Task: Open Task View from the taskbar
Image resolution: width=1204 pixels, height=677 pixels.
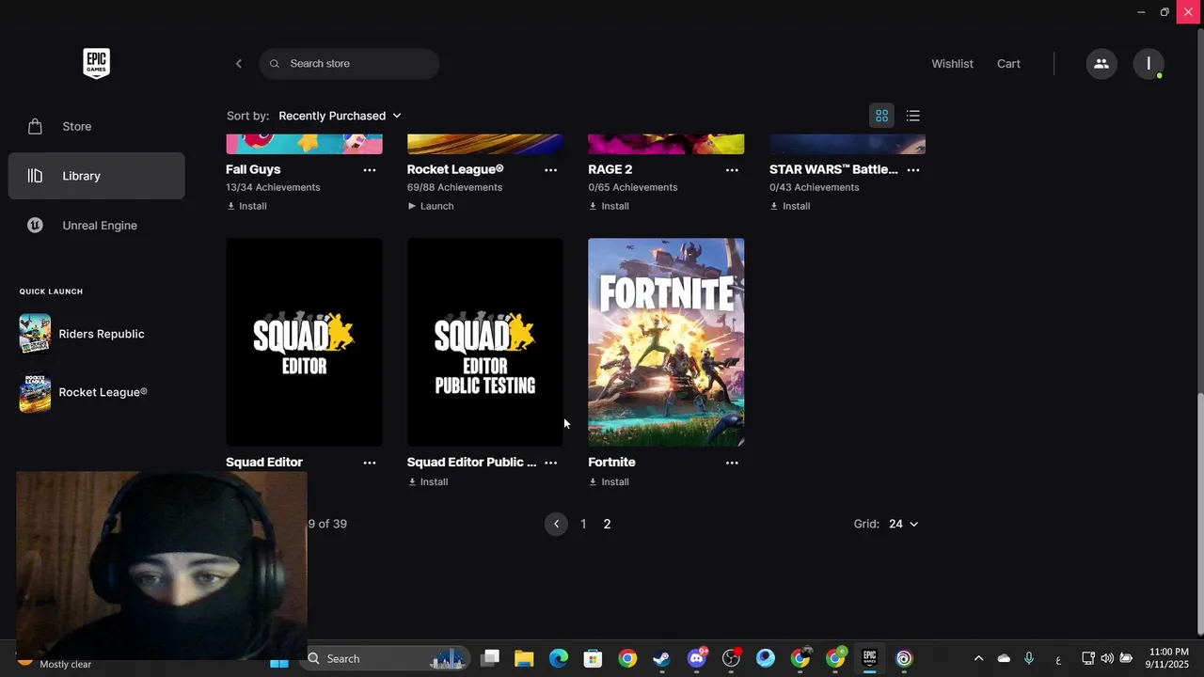Action: [x=490, y=658]
